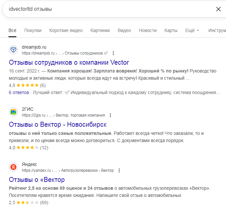Click the verified checkmark beside Отзывы сотрудников

(x=105, y=53)
